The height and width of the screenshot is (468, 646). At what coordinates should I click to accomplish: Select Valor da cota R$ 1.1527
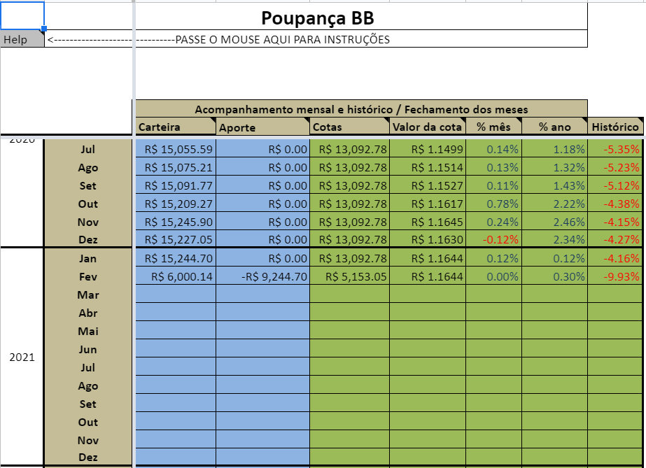[428, 185]
